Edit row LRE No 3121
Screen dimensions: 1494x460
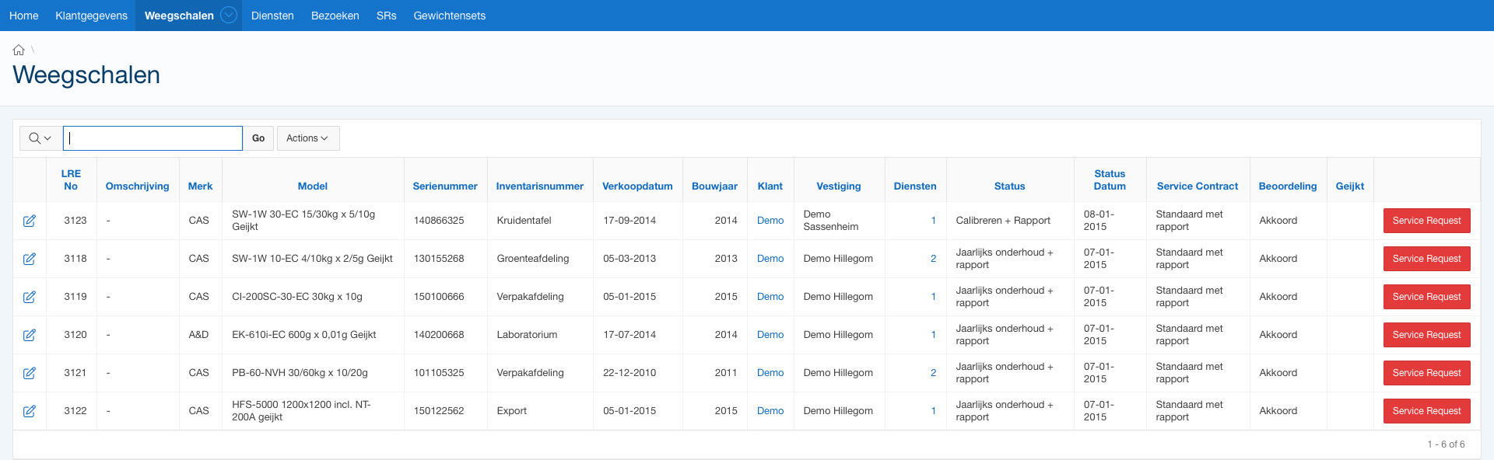click(x=30, y=373)
